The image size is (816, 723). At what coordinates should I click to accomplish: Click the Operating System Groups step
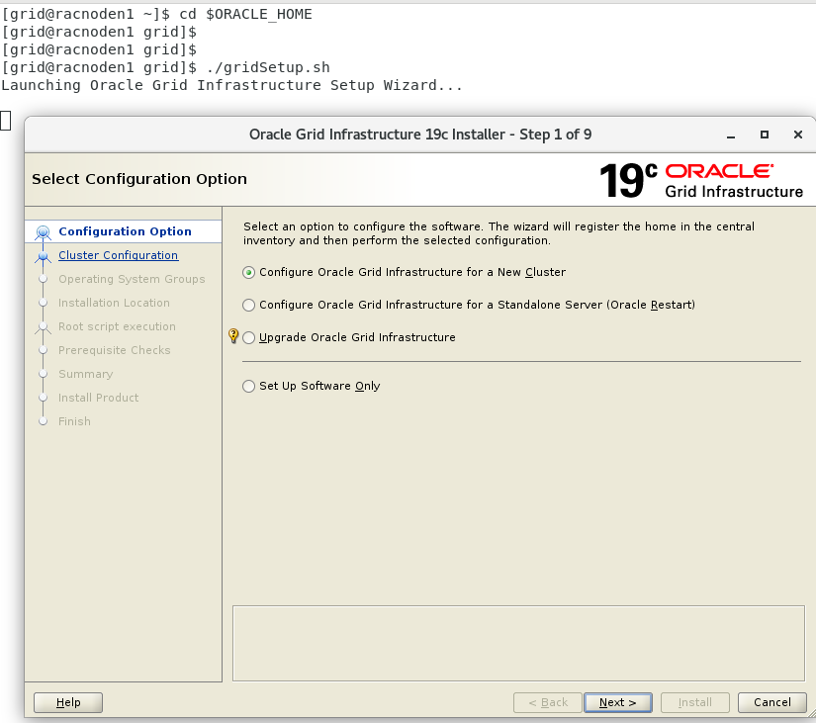132,279
